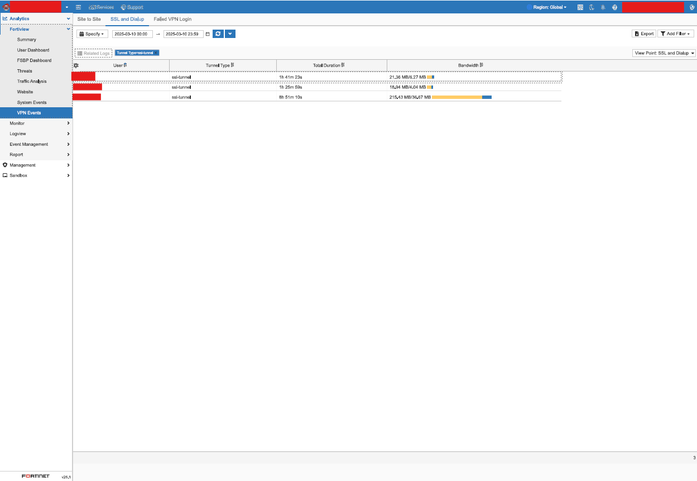Click the User column header

[121, 65]
